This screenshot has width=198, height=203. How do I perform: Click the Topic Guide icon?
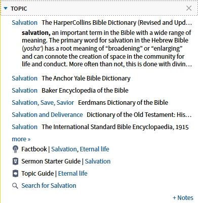[15, 174]
